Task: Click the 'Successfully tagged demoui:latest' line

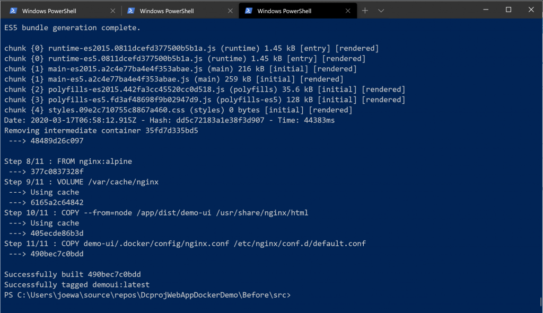Action: [77, 284]
